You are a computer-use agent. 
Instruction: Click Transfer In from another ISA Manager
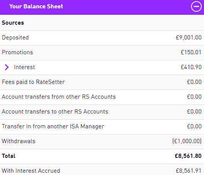[53, 126]
